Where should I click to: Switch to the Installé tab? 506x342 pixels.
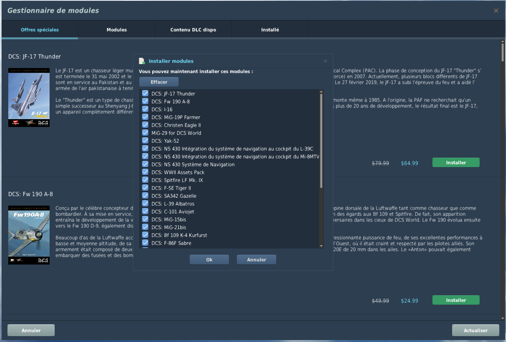270,30
